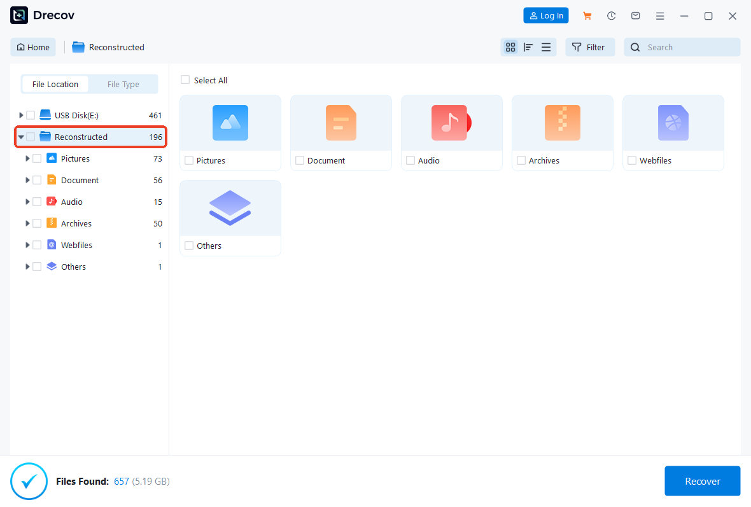Image resolution: width=751 pixels, height=507 pixels.
Task: Enable the Webfiles tile checkbox
Action: tap(632, 161)
